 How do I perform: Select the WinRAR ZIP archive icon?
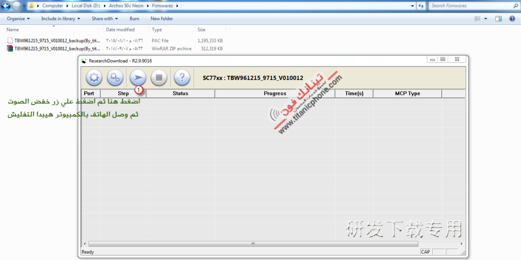(x=9, y=49)
